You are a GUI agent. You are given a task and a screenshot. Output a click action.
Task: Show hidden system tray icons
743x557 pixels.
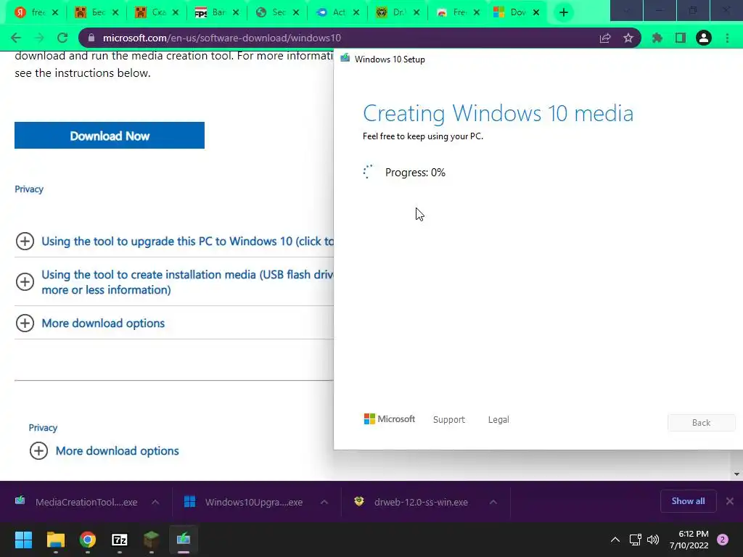point(615,540)
